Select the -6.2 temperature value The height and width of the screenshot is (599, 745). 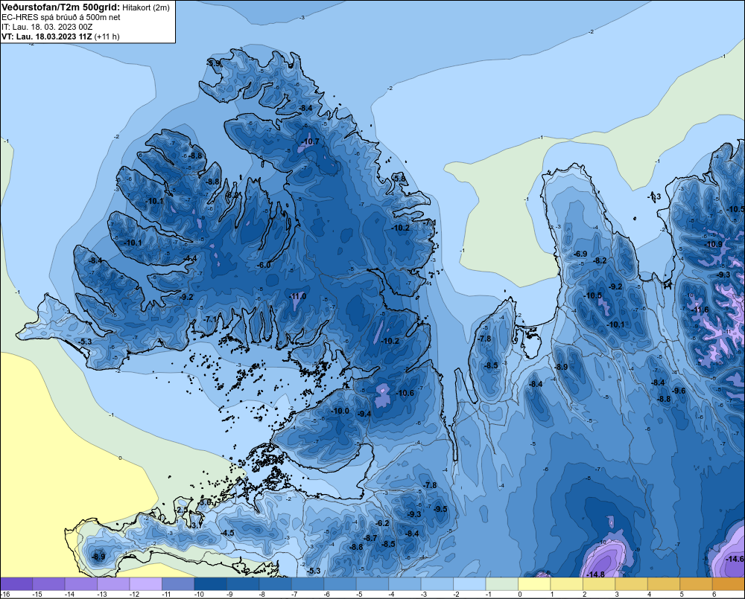382,523
